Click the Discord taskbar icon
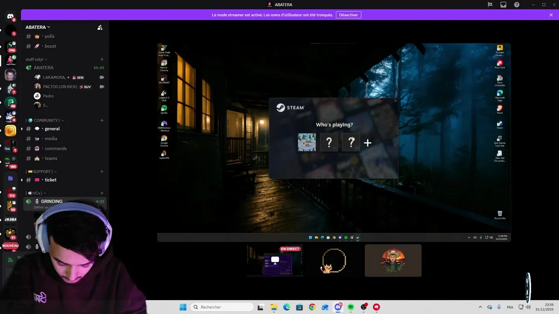 point(338,307)
